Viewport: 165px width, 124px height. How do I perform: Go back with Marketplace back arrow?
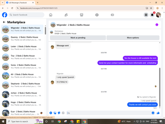click(x=4, y=22)
